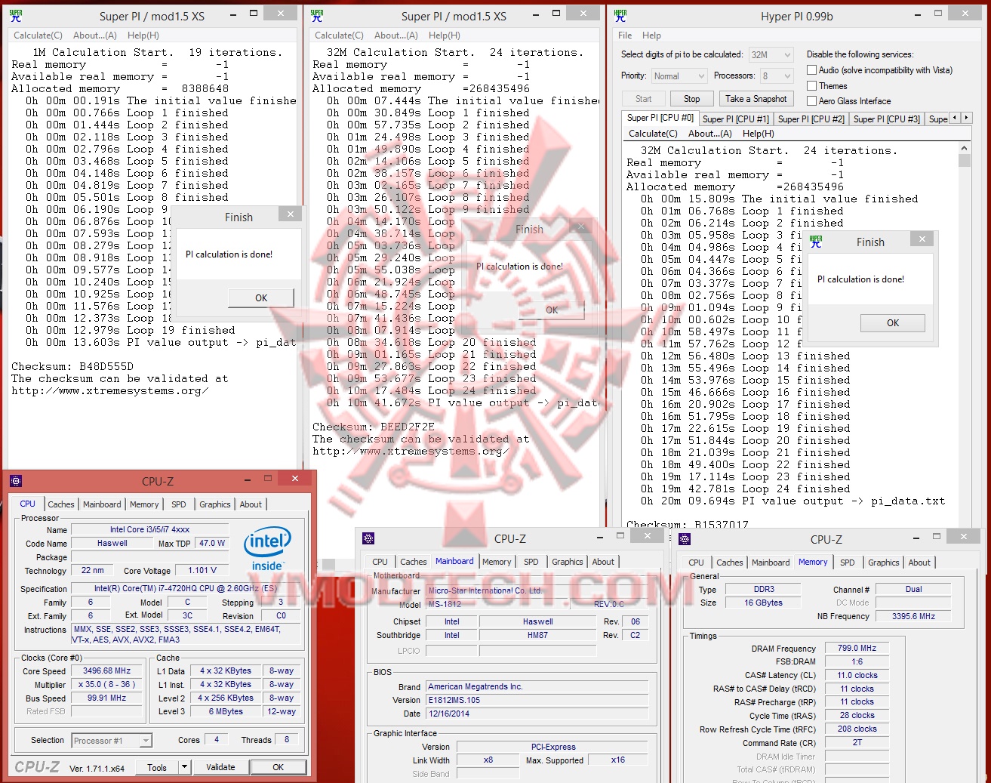
Task: Open the Caches tab in the CPU-Z processor window
Action: click(x=61, y=504)
